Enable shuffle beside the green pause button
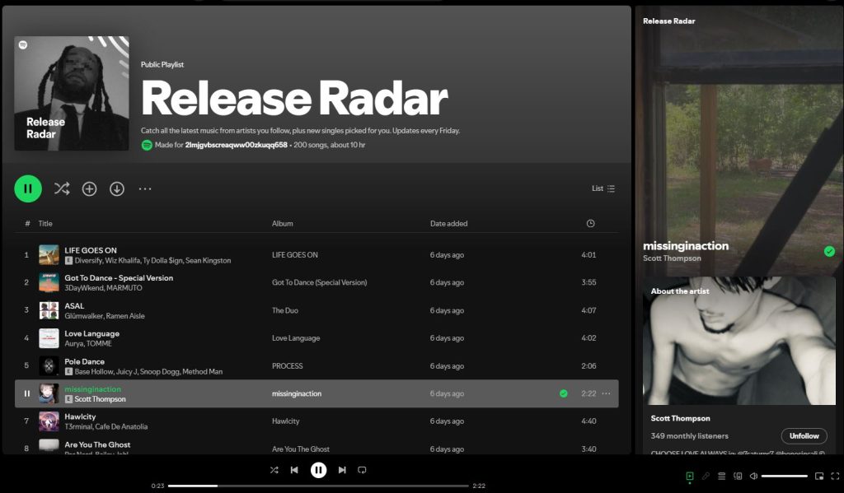The image size is (844, 493). tap(62, 188)
